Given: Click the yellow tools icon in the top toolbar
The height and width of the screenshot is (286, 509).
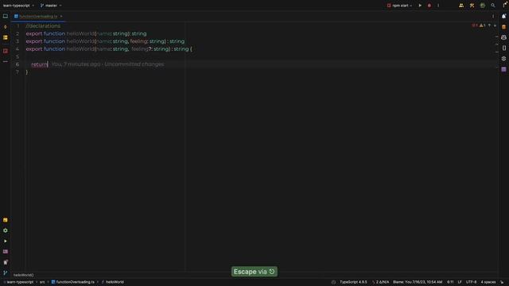Looking at the screenshot, I should click(x=472, y=6).
